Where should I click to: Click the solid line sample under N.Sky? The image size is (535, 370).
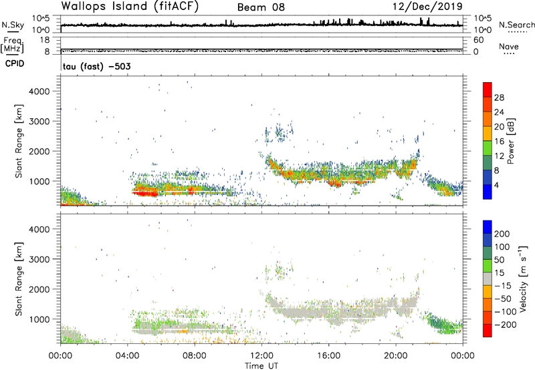click(13, 31)
